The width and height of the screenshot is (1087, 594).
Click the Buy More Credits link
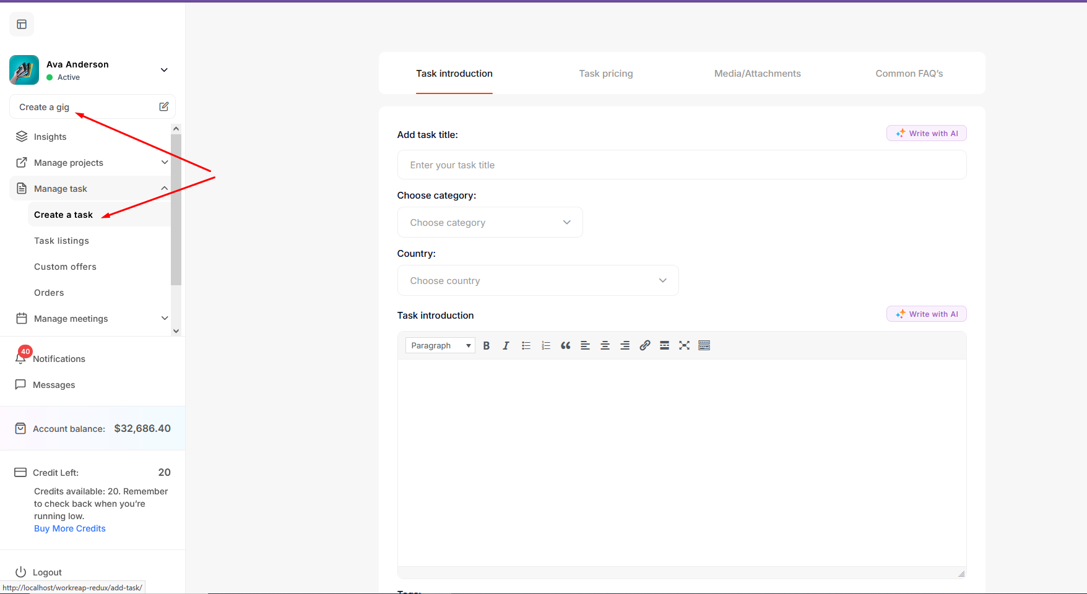click(69, 528)
